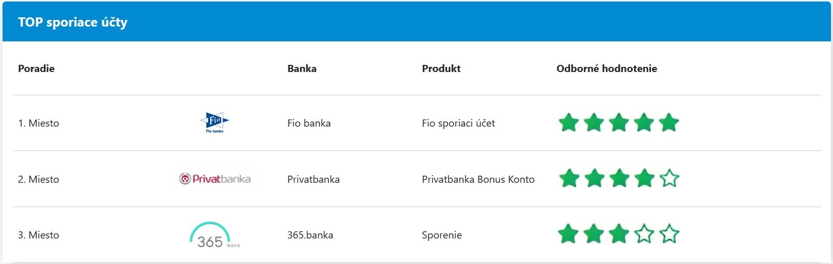Open the Privatbanka Bonus Konto product
Screen dimensions: 833x264
[478, 179]
